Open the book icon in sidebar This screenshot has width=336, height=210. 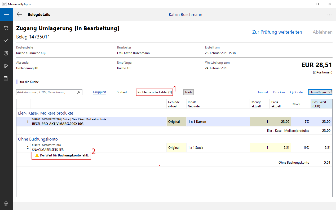click(6, 79)
